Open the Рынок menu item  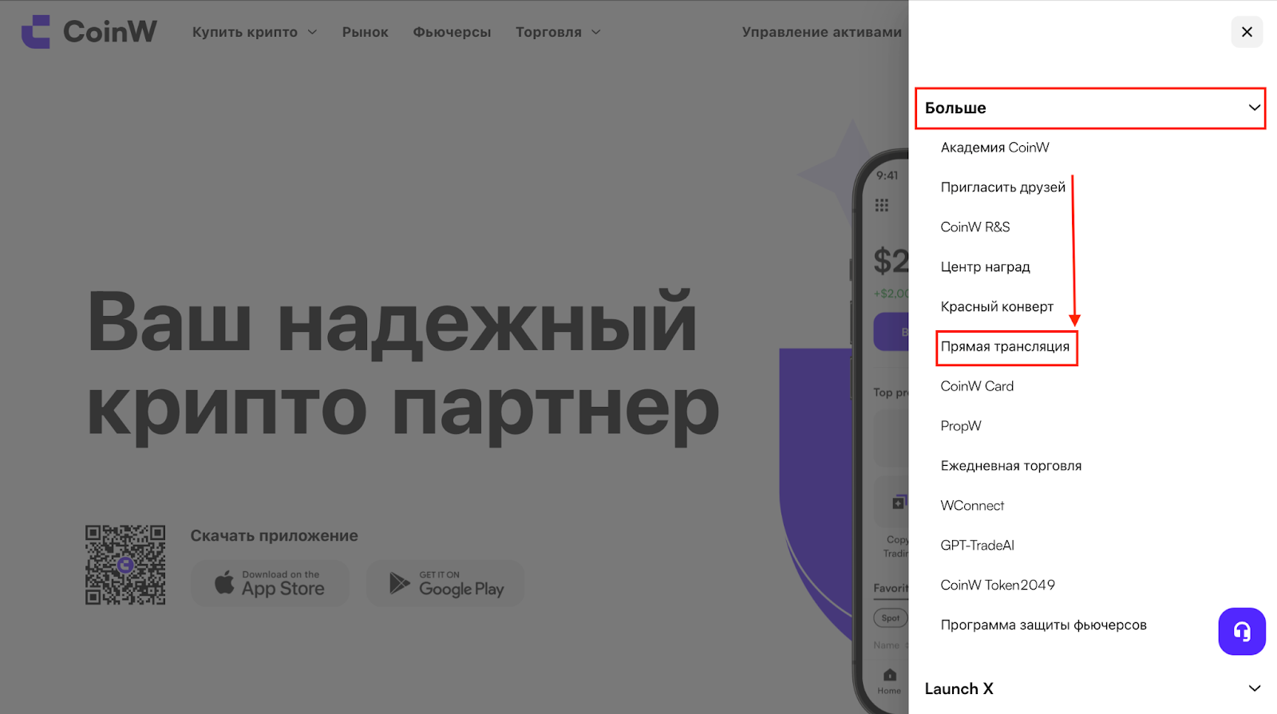click(x=366, y=32)
